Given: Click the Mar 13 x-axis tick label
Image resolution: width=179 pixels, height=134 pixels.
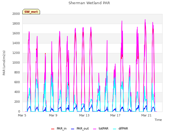Looking at the screenshot, I should coord(84,115).
